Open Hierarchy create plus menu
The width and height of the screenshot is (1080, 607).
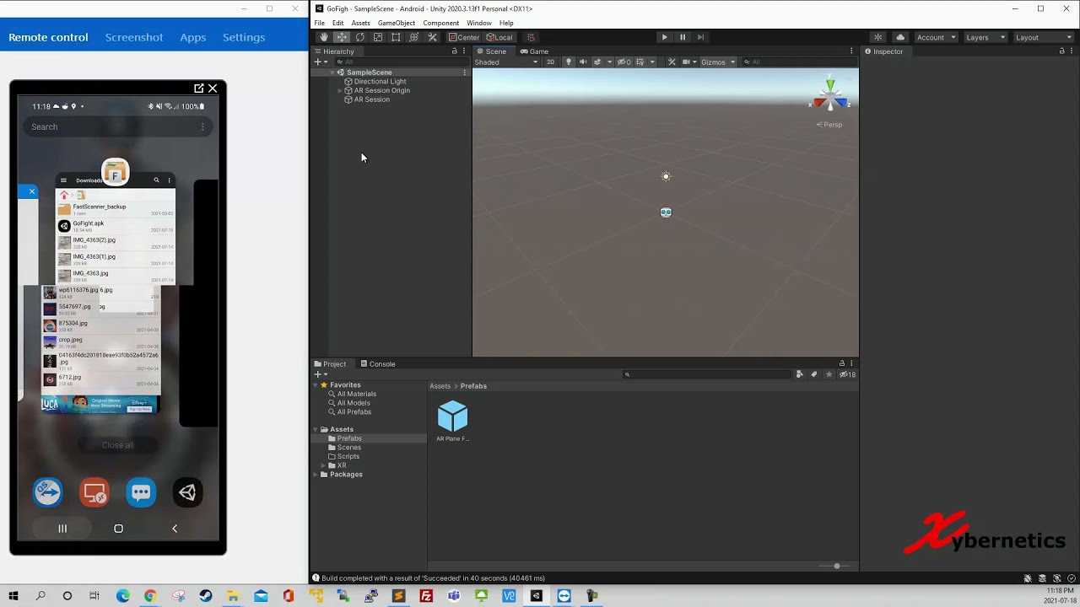[320, 62]
